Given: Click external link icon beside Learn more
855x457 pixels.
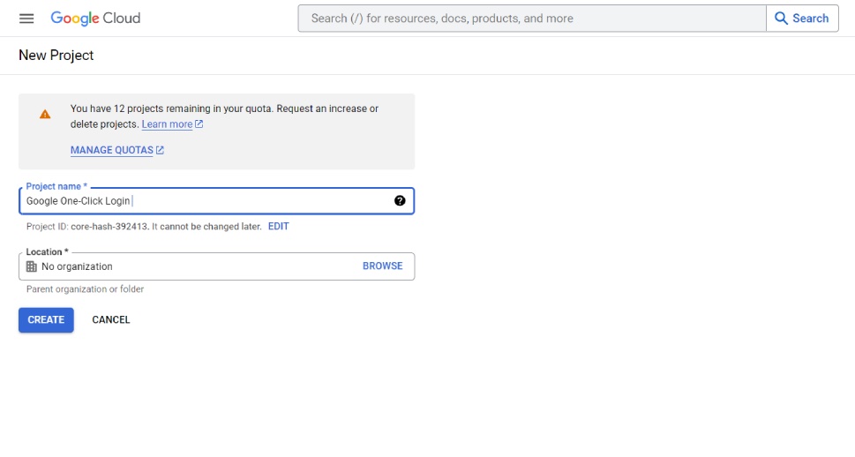Looking at the screenshot, I should tap(199, 124).
